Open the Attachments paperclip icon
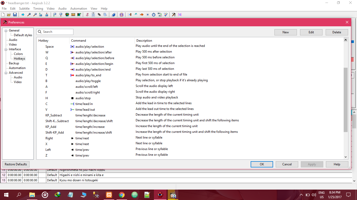This screenshot has width=357, height=200. pos(99,15)
